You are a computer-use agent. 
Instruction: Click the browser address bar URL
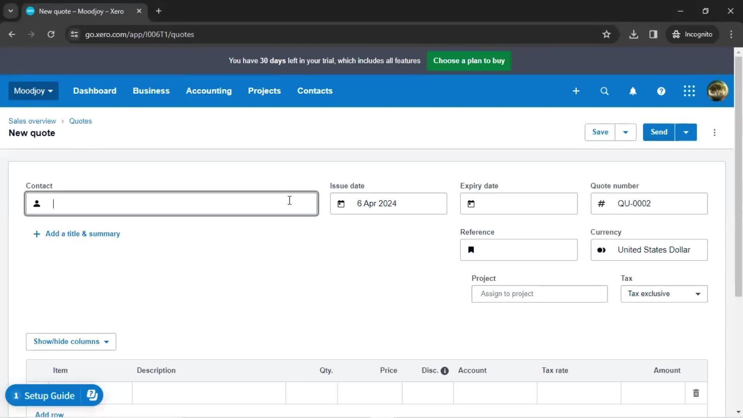140,34
